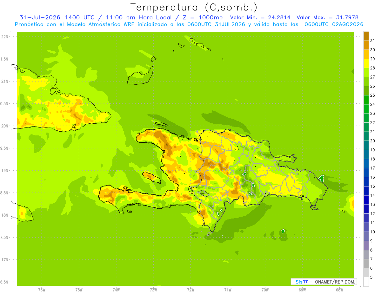This screenshot has width=381, height=294.
Task: Click the '68W' longitude axis label
Action: [x=339, y=290]
